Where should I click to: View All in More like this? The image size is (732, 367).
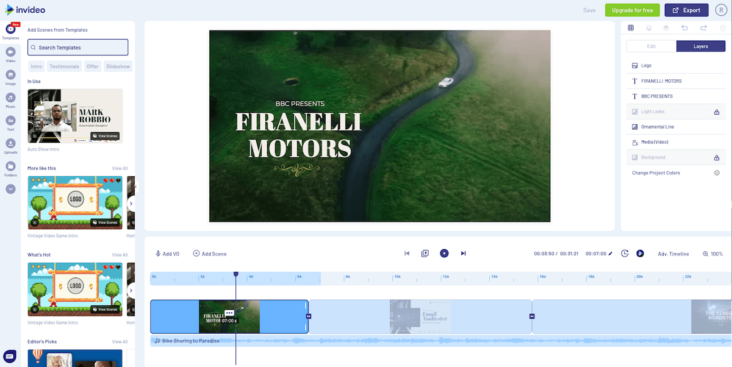tap(120, 168)
